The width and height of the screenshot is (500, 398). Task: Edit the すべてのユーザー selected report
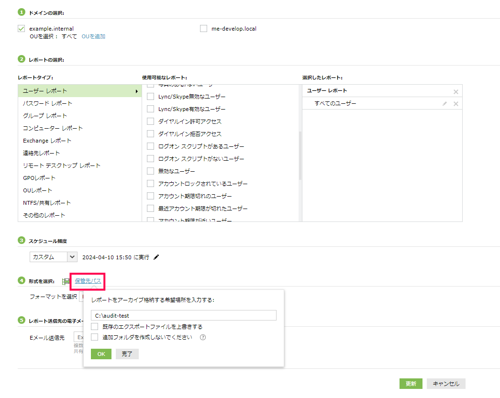[x=444, y=104]
